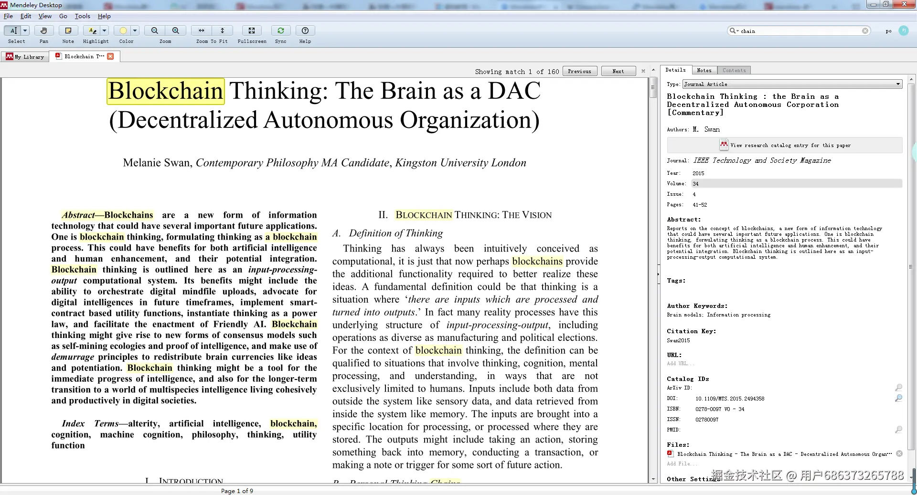
Task: Open the Edit menu
Action: 26,16
